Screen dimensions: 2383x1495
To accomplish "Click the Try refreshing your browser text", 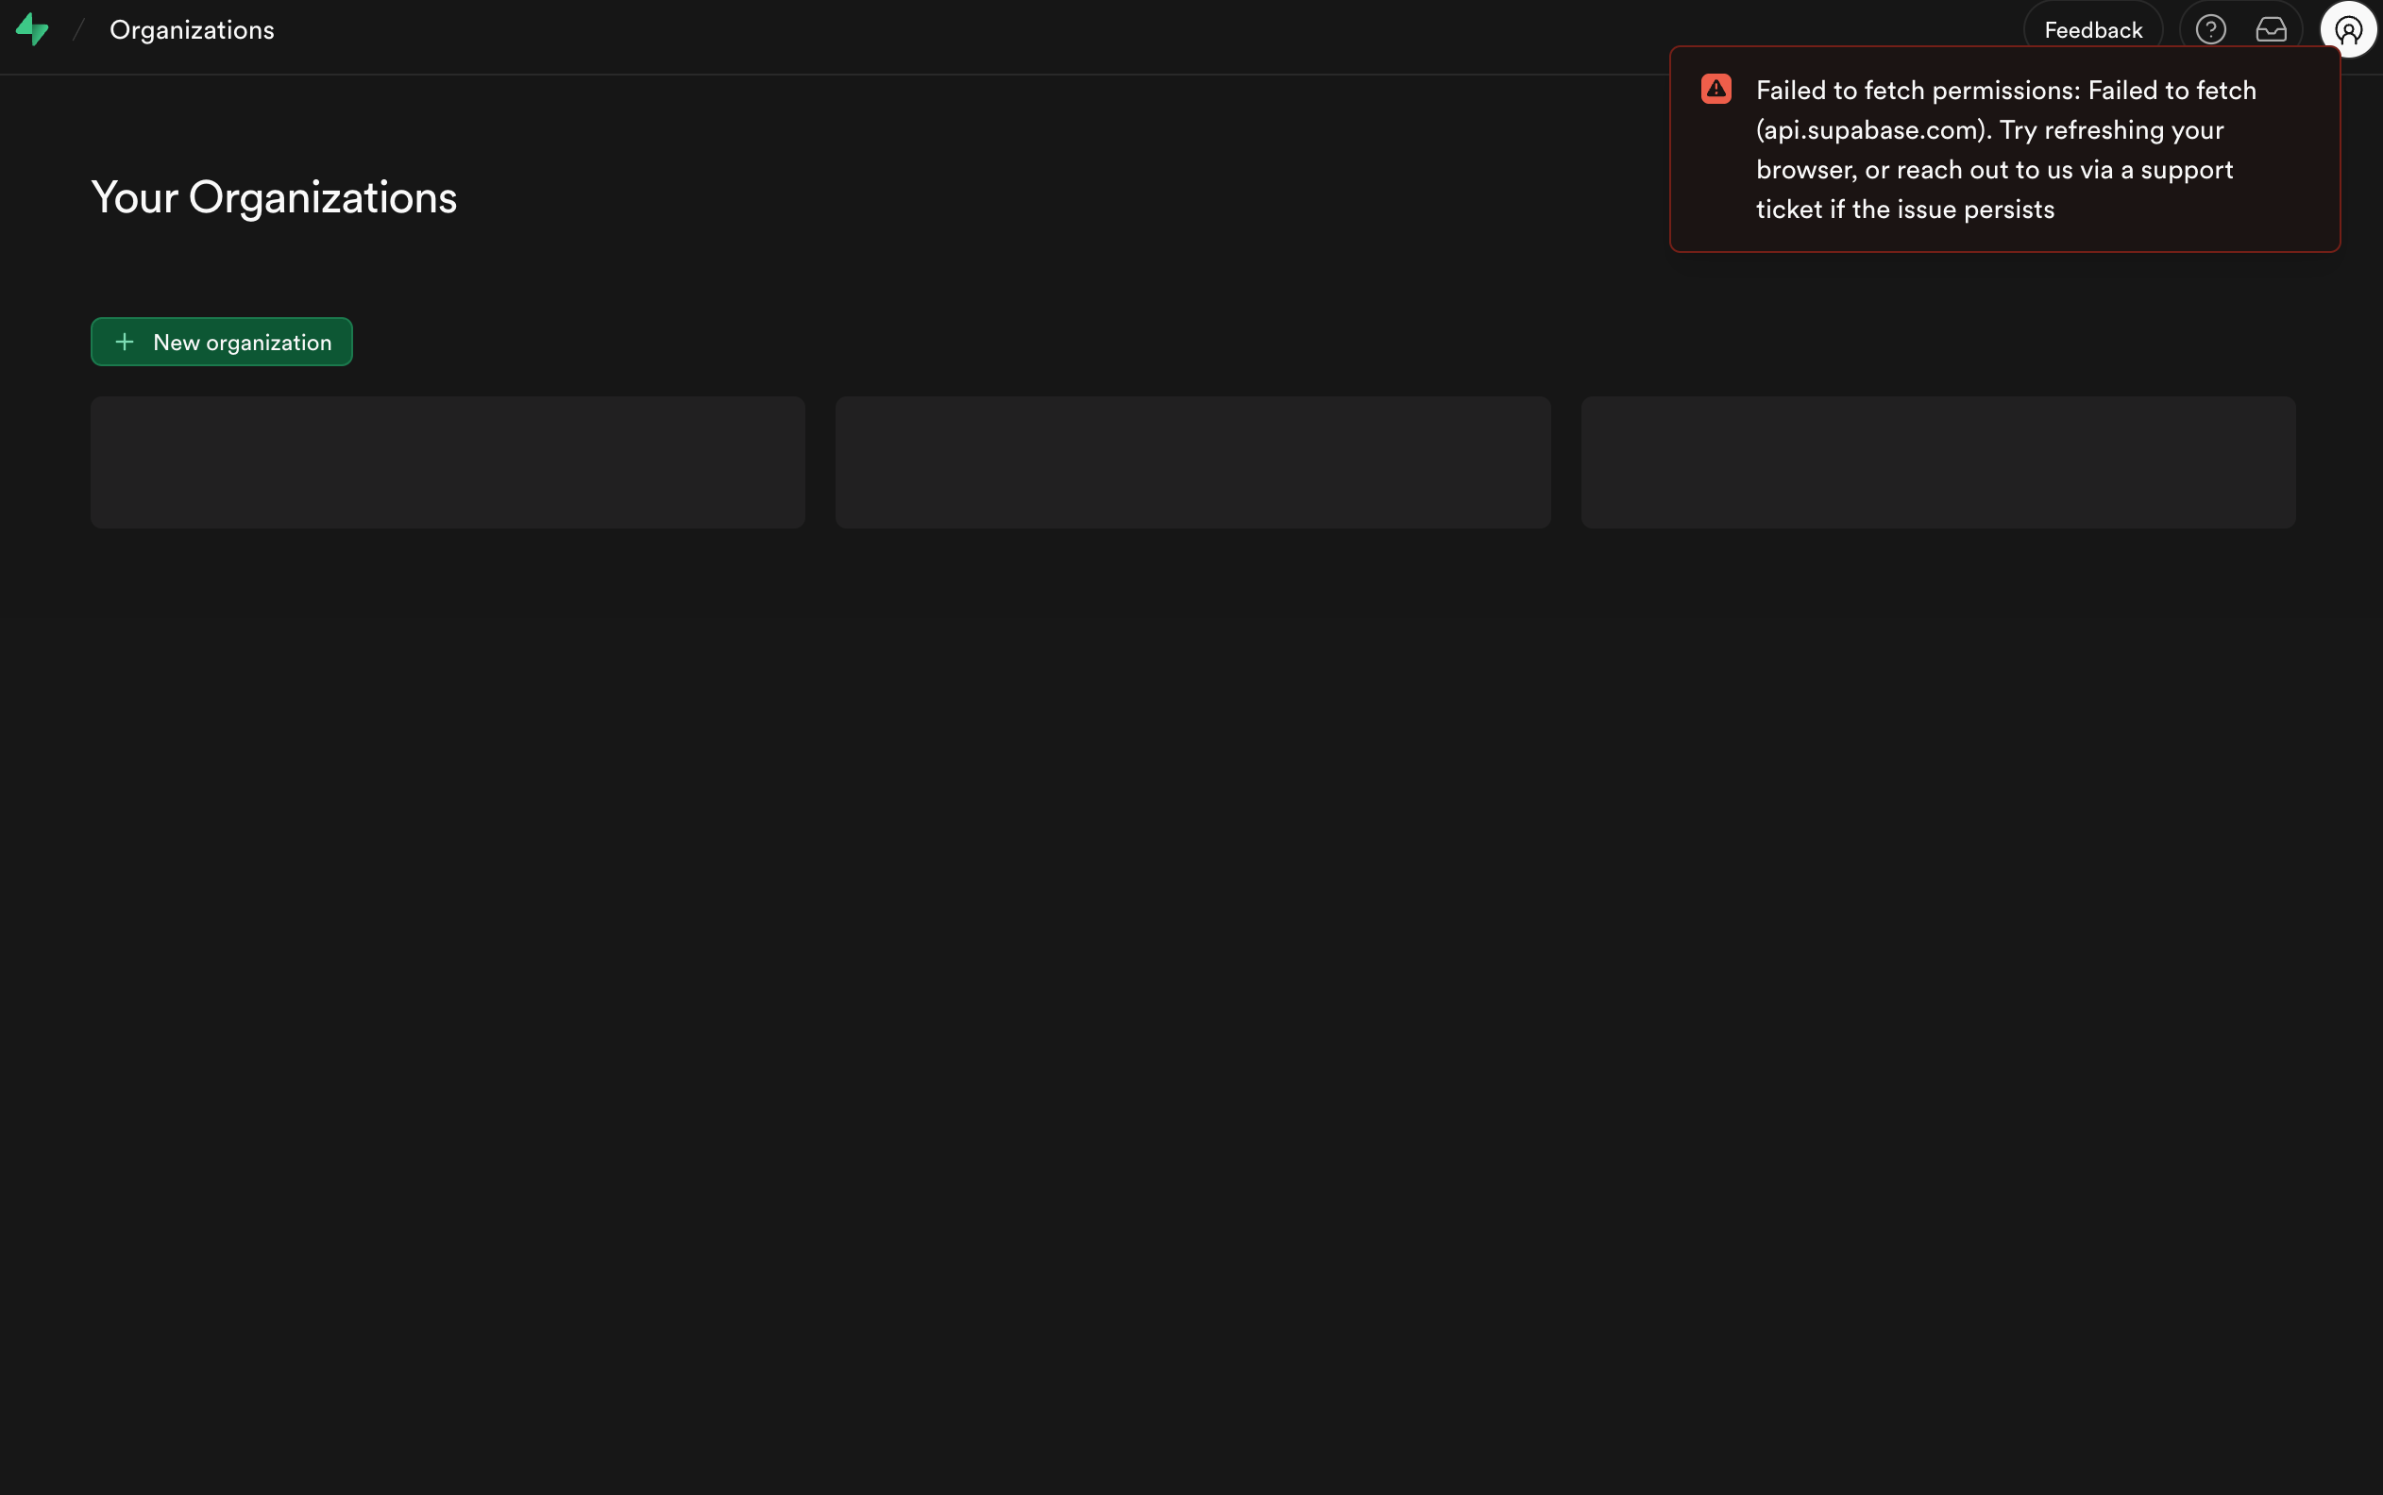I will (x=2111, y=130).
